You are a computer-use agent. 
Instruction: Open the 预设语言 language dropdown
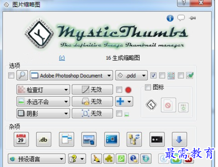pos(37,159)
